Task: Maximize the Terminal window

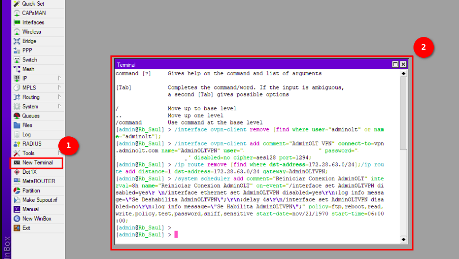Action: (x=395, y=64)
